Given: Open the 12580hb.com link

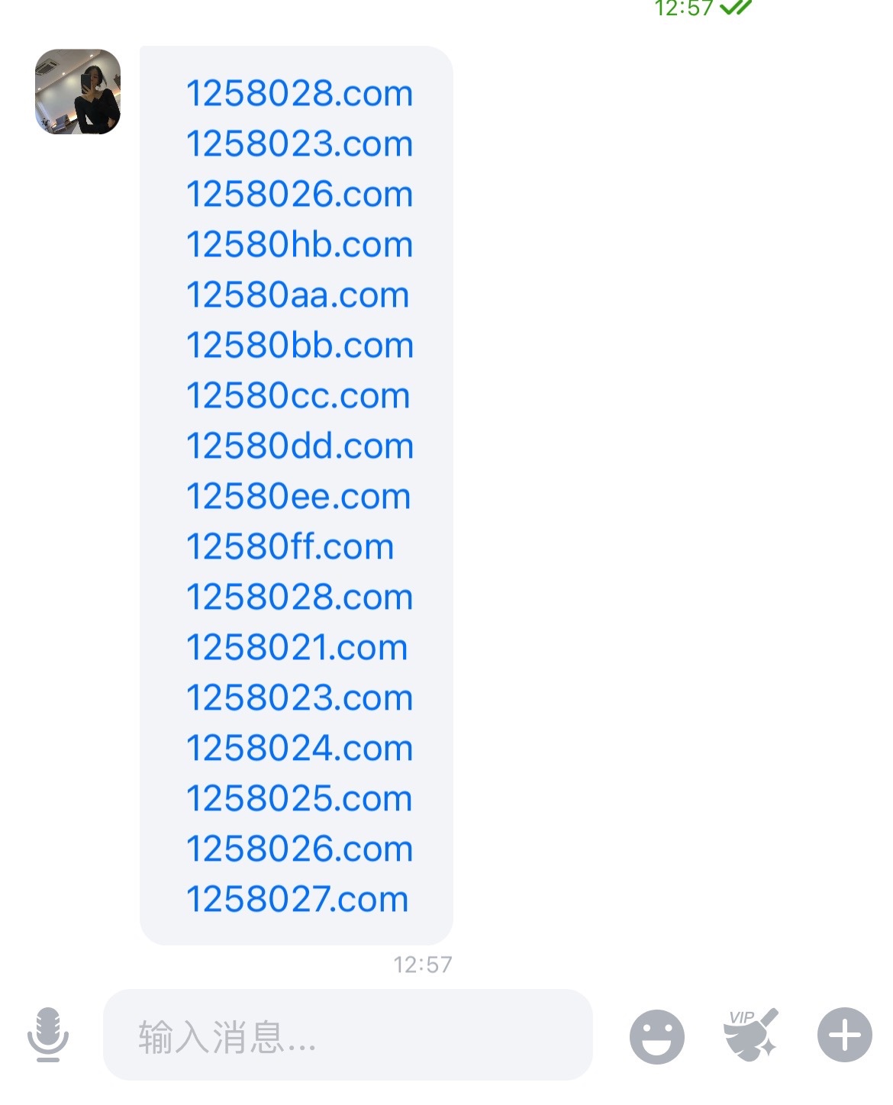Looking at the screenshot, I should click(x=299, y=245).
